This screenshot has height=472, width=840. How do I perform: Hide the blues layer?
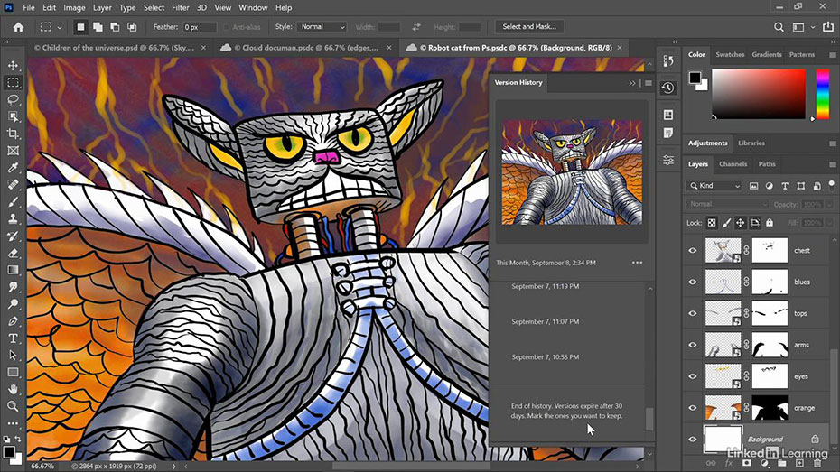(693, 282)
